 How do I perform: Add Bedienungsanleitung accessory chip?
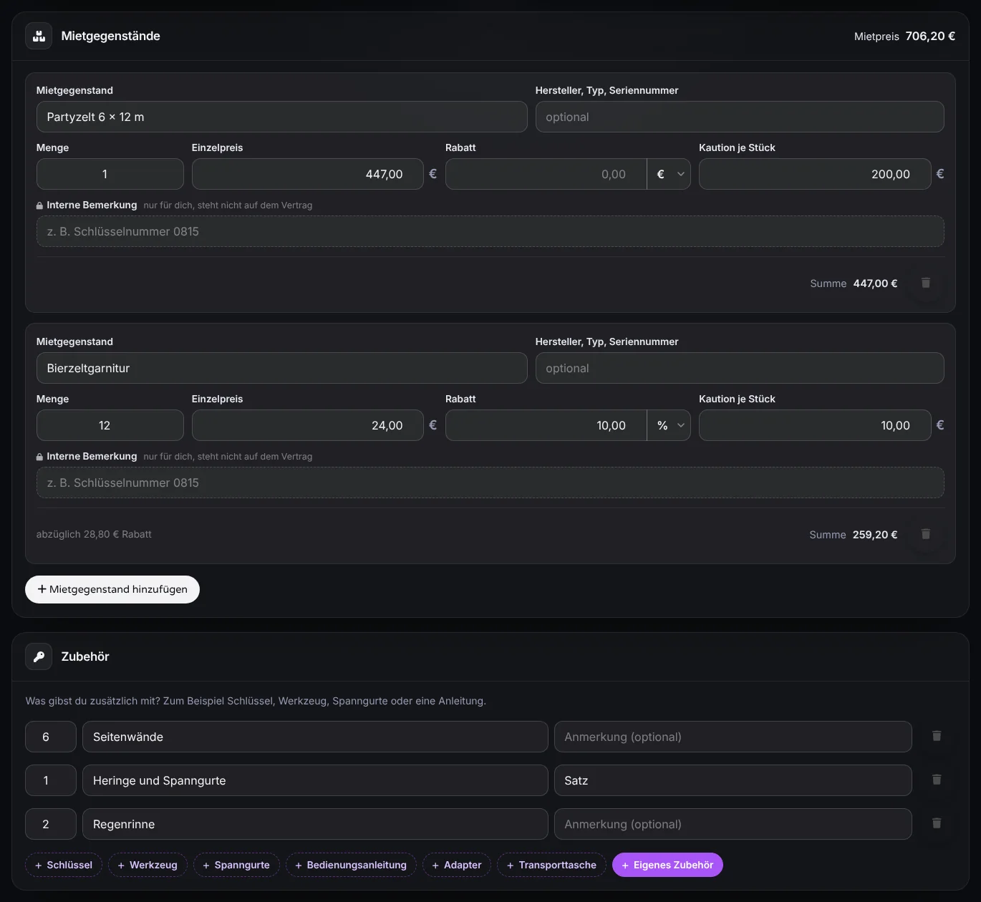tap(351, 865)
